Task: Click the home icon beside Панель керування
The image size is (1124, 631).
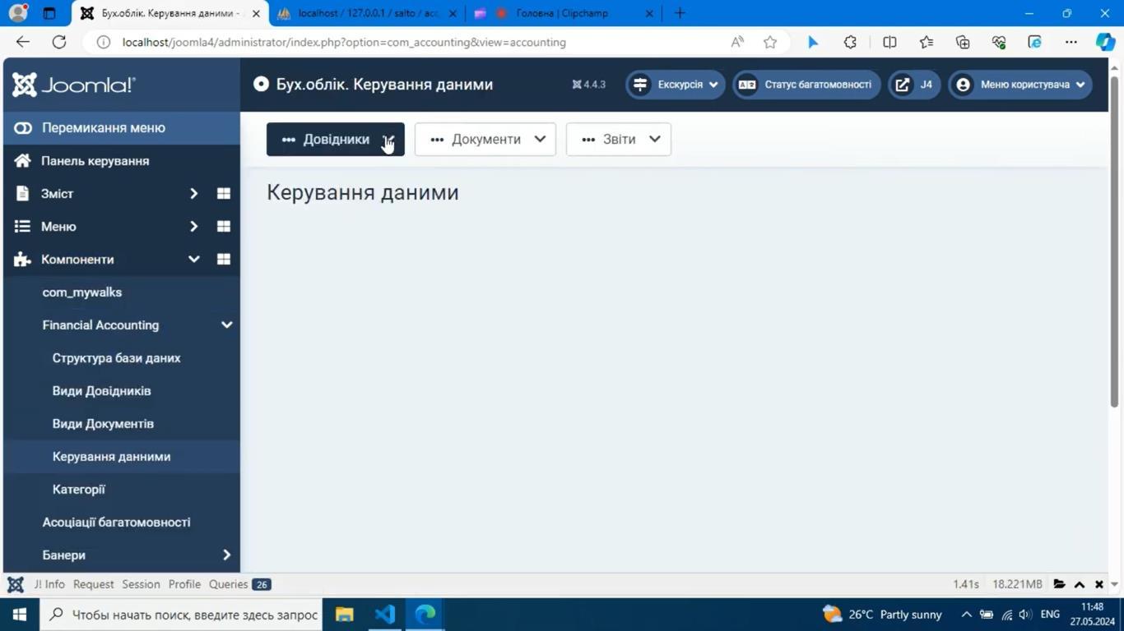Action: (x=22, y=161)
